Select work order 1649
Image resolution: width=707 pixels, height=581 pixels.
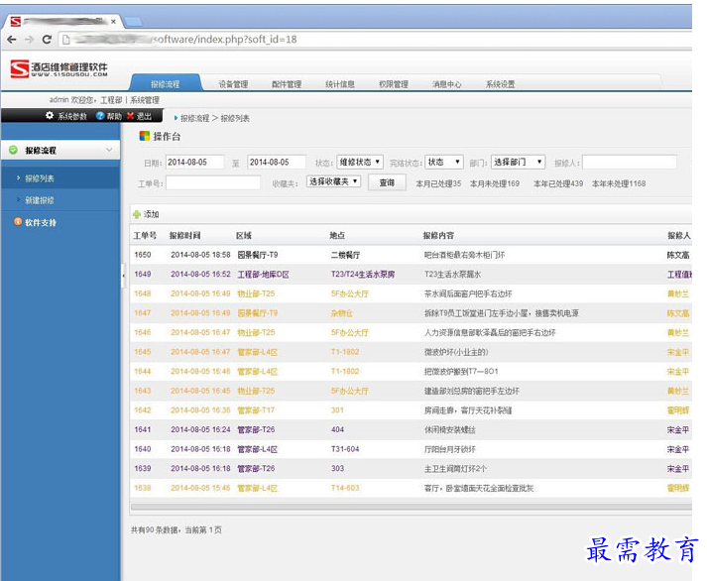point(412,275)
